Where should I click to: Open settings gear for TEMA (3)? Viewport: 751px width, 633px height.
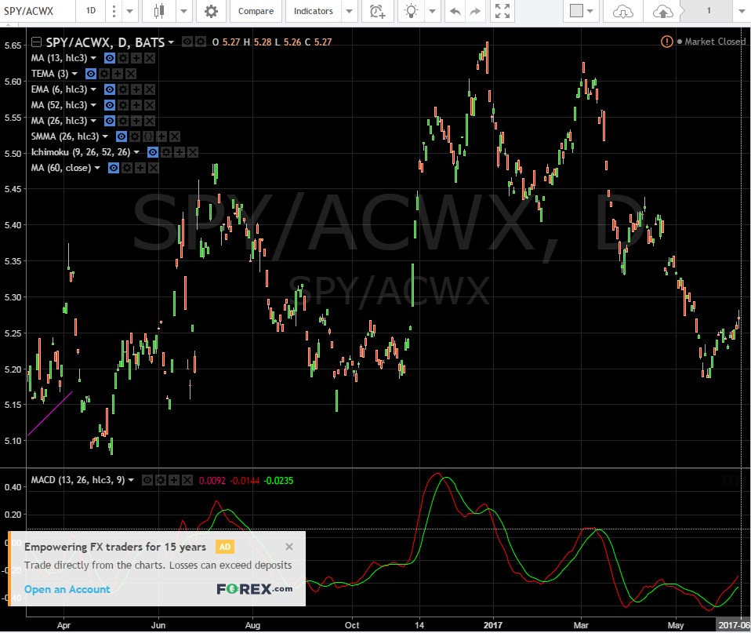click(x=104, y=74)
